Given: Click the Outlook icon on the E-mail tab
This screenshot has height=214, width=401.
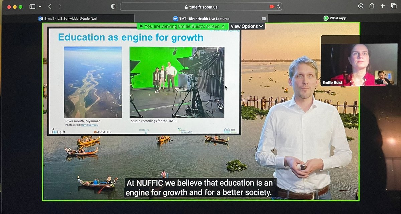Looking at the screenshot, I should click(41, 19).
